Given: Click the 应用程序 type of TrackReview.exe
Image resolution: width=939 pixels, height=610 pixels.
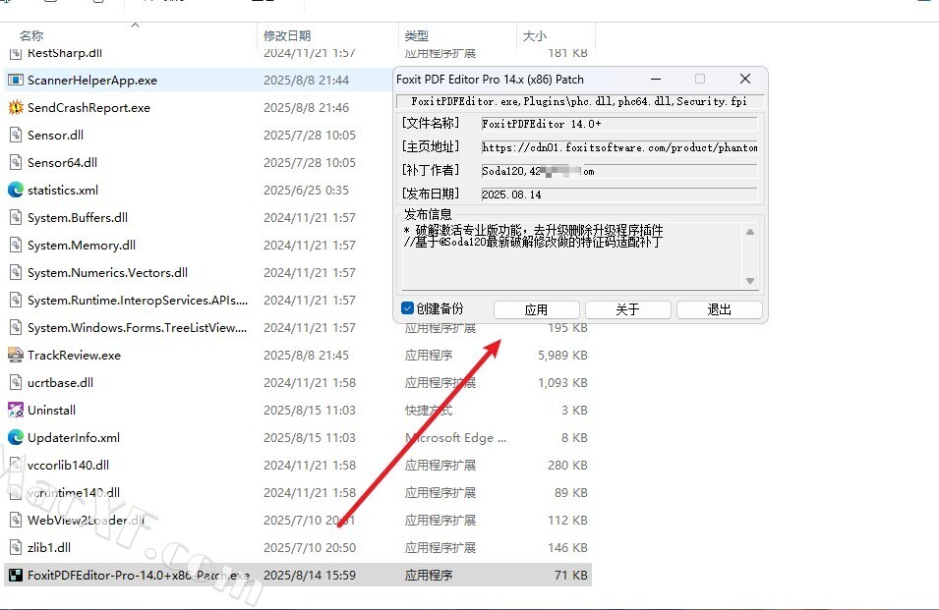Looking at the screenshot, I should point(429,356).
